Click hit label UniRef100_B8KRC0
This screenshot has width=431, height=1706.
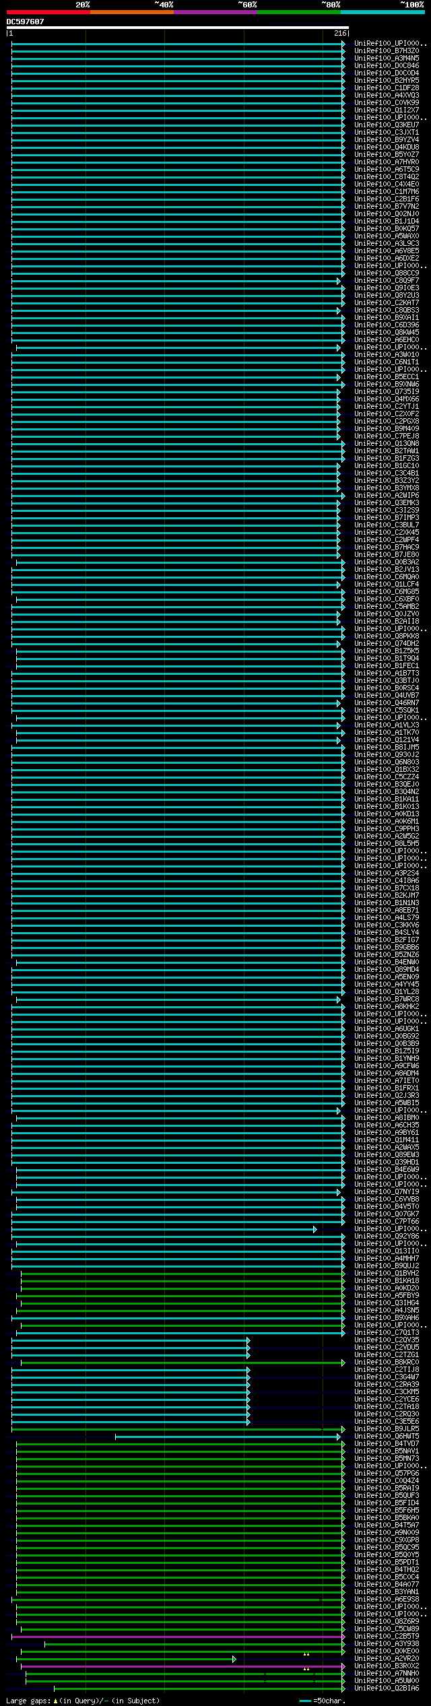(x=387, y=1362)
